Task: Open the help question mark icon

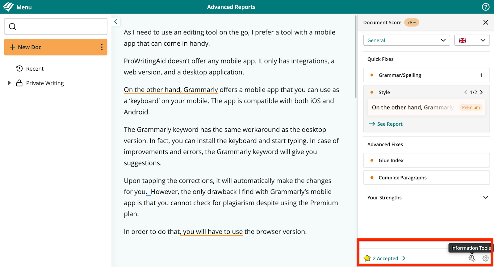Action: pyautogui.click(x=486, y=7)
